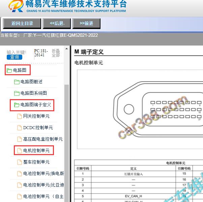Screen dimensions: 203x202
Task: Click pin number 5 cell
Action: click(x=83, y=196)
